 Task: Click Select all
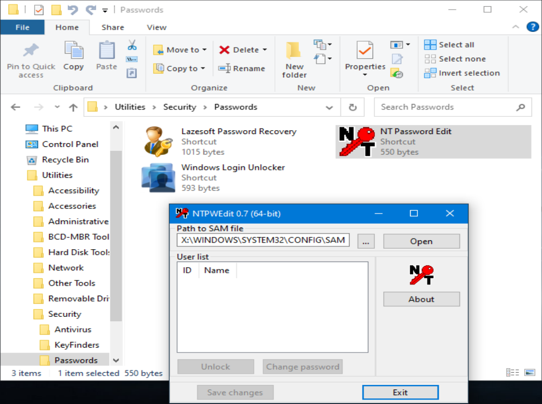tap(449, 45)
